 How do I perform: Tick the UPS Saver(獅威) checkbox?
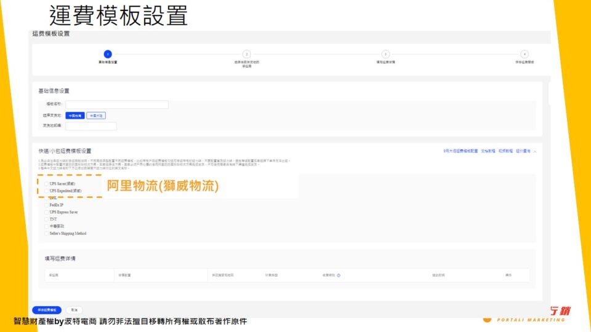47,184
